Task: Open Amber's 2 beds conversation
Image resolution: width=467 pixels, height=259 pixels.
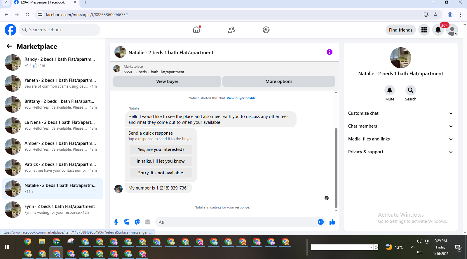Action: 53,147
